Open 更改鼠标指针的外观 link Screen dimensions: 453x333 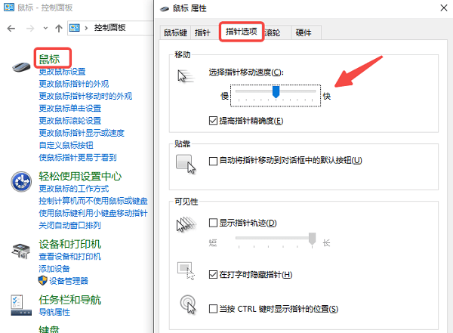(x=74, y=84)
